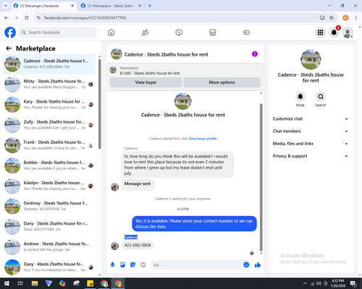Open Dany 4beds 2baths conversation
Screen dimensions: 362x289
(x=49, y=267)
